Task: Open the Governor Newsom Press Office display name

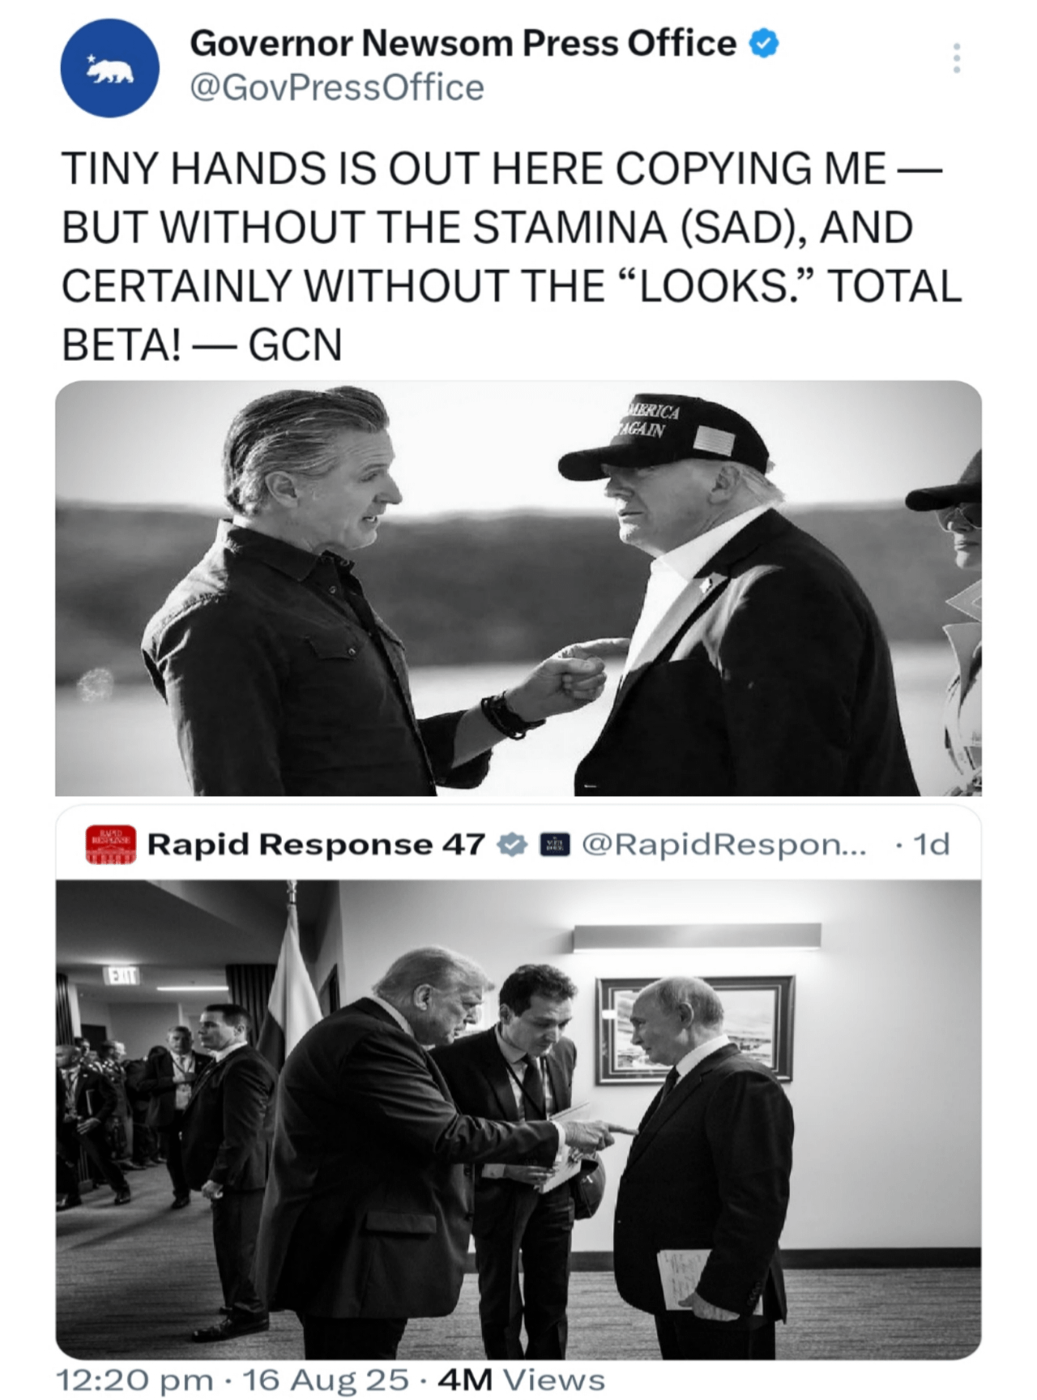Action: point(463,43)
